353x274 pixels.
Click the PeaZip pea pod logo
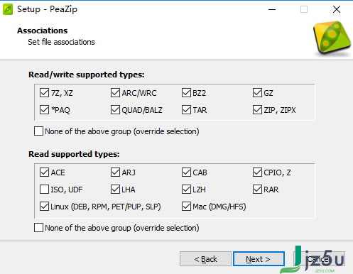[332, 38]
